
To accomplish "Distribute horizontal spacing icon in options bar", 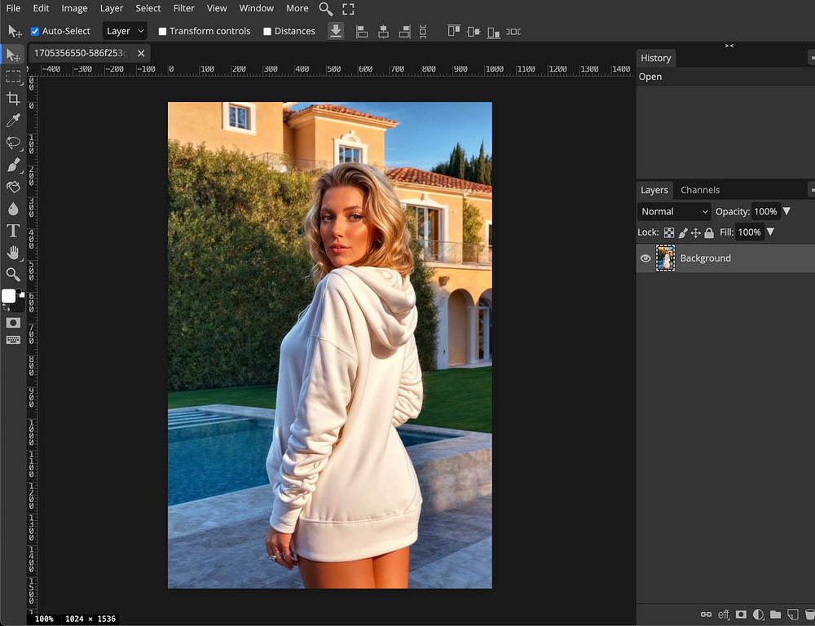I will [513, 32].
